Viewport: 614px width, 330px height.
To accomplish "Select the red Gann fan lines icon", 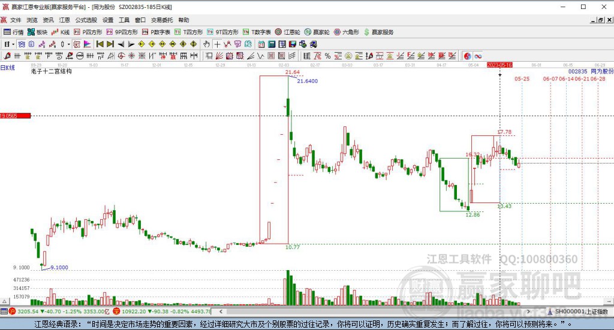I will (219, 56).
